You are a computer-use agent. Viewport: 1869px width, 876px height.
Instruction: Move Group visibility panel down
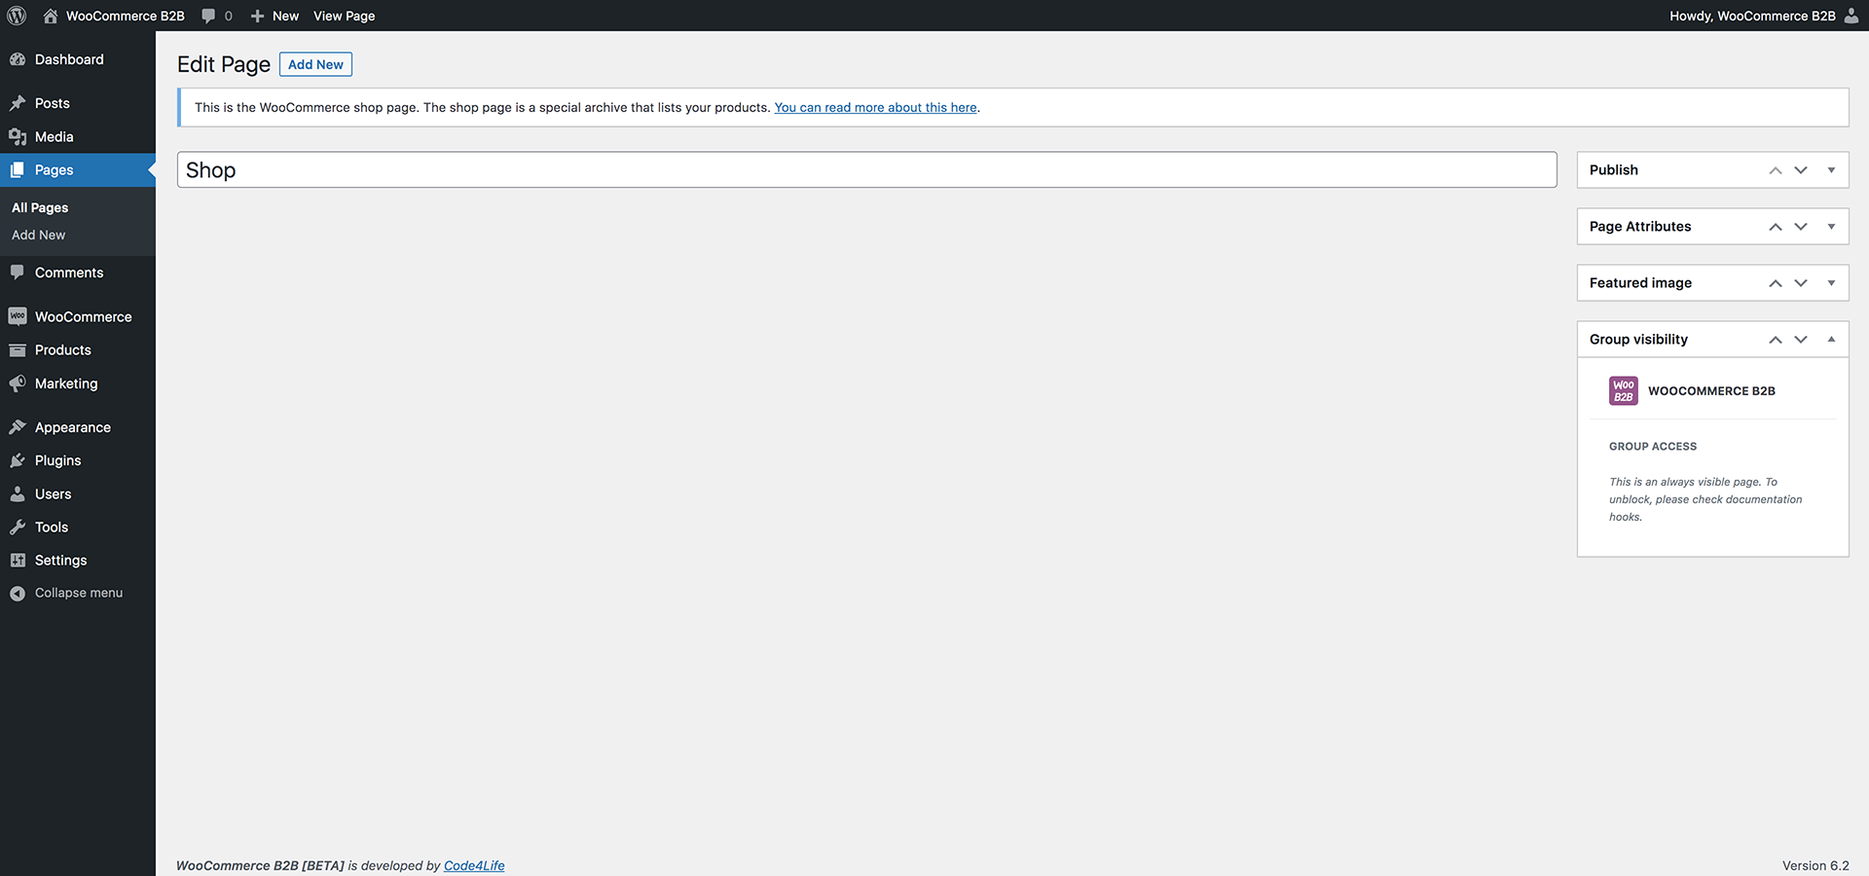pos(1801,340)
